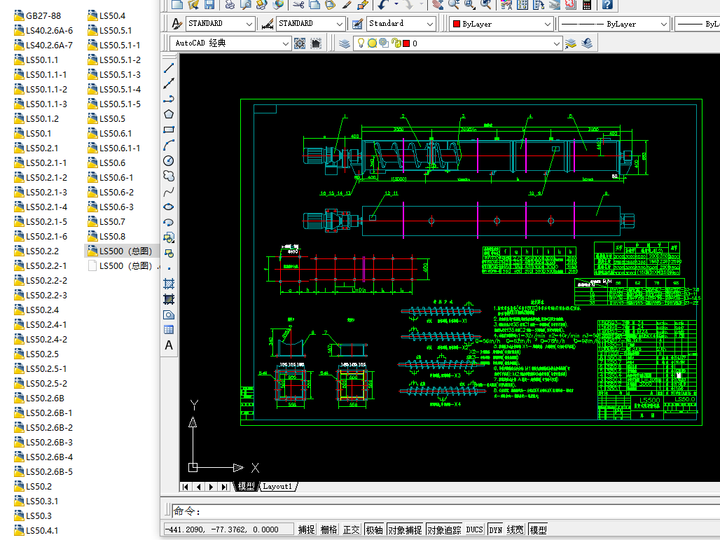
Task: Toggle 栅格 (Grid) display button
Action: 329,530
